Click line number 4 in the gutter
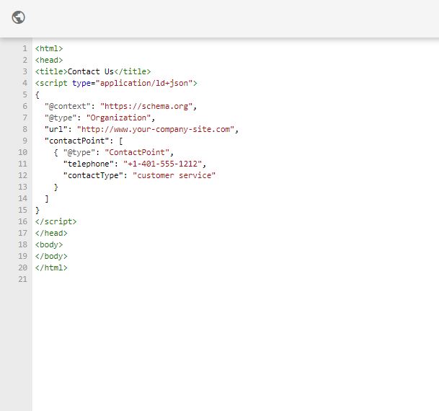The image size is (439, 411). (x=25, y=83)
